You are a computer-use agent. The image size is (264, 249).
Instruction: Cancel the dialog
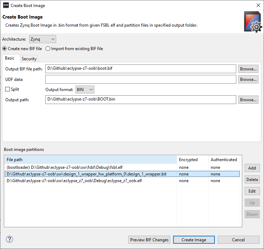point(238,240)
